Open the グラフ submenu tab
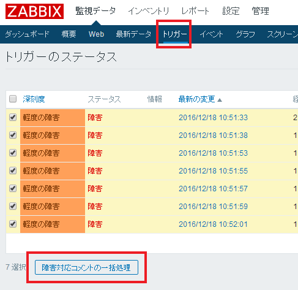 point(245,34)
